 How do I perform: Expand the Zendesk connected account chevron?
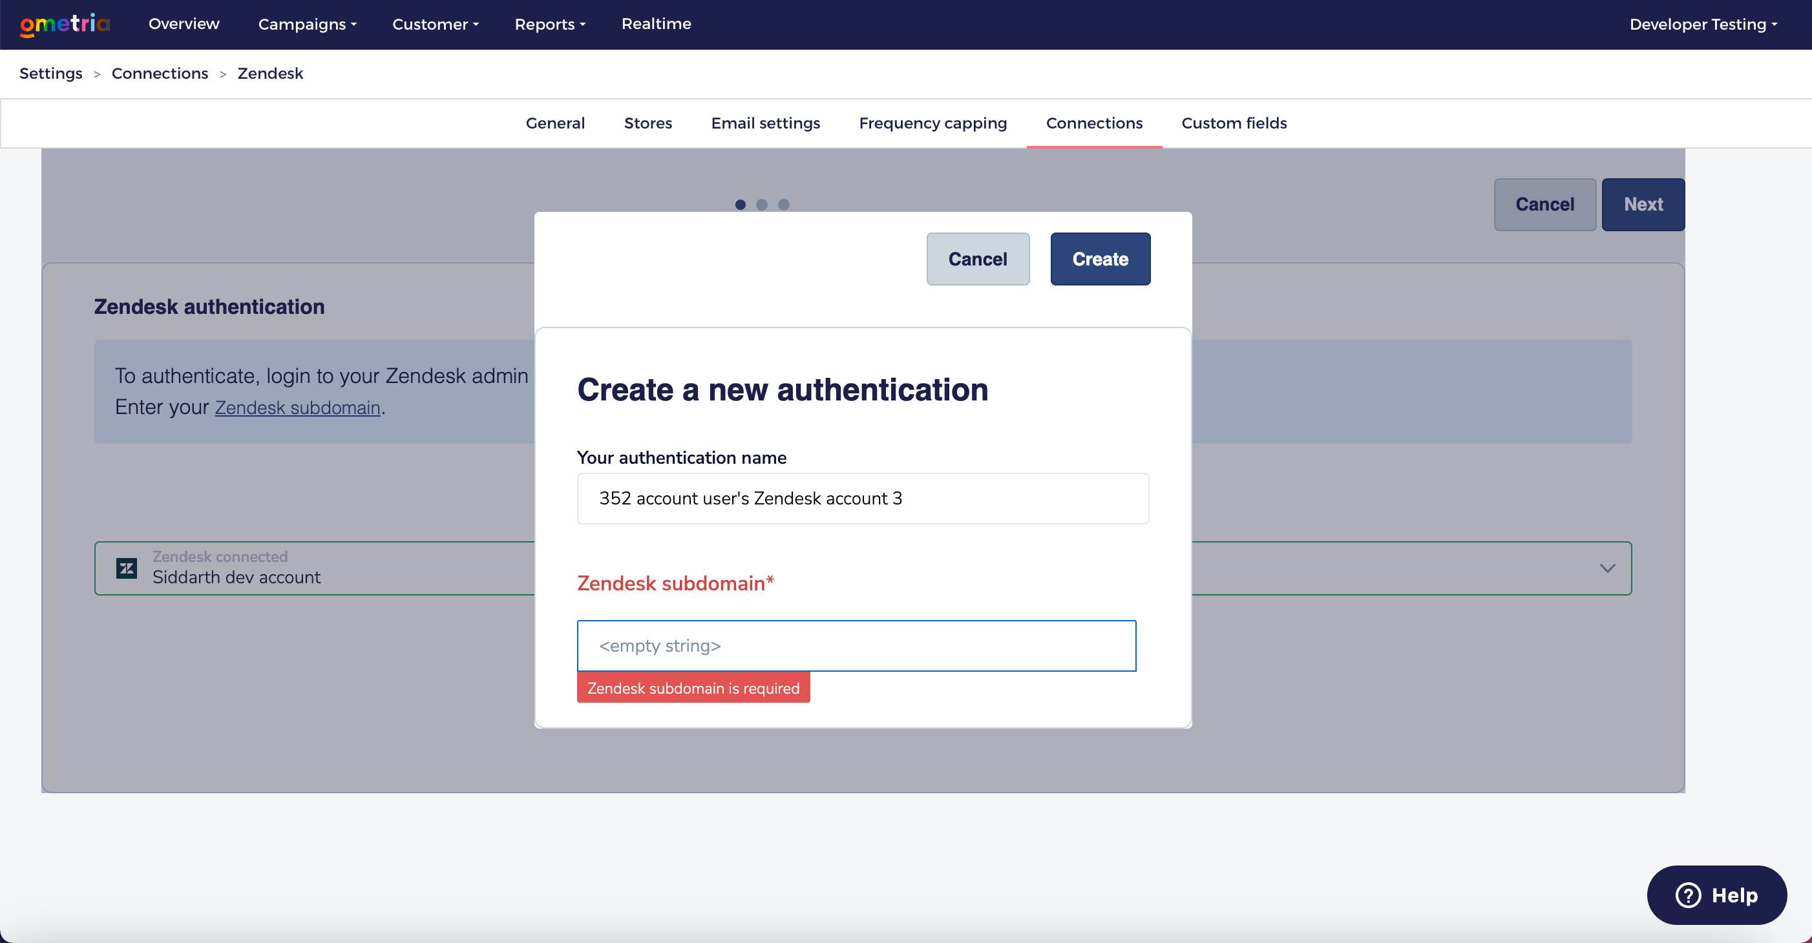pyautogui.click(x=1607, y=568)
